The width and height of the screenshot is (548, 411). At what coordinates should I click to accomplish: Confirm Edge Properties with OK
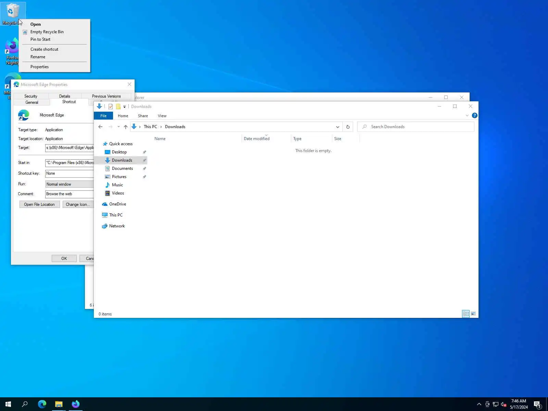click(x=64, y=259)
